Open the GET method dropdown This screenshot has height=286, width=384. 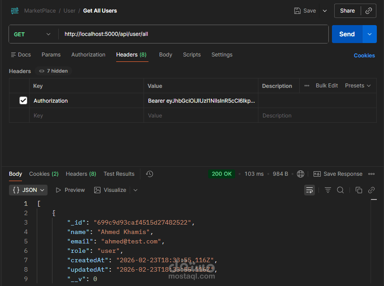tap(33, 34)
